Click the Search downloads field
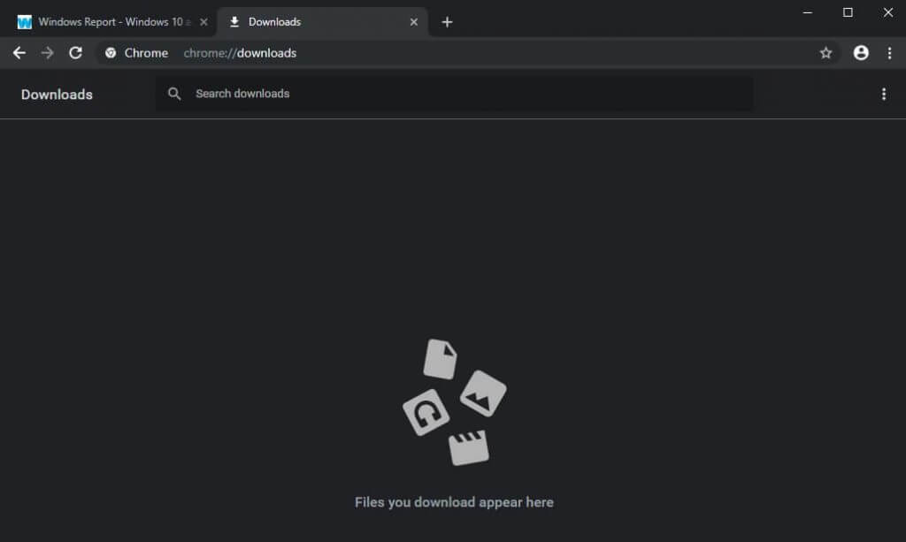 [x=454, y=94]
